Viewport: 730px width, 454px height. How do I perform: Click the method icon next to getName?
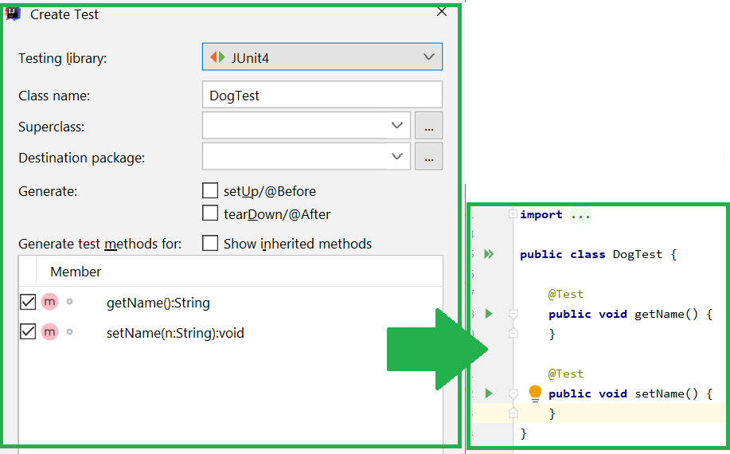[x=49, y=303]
